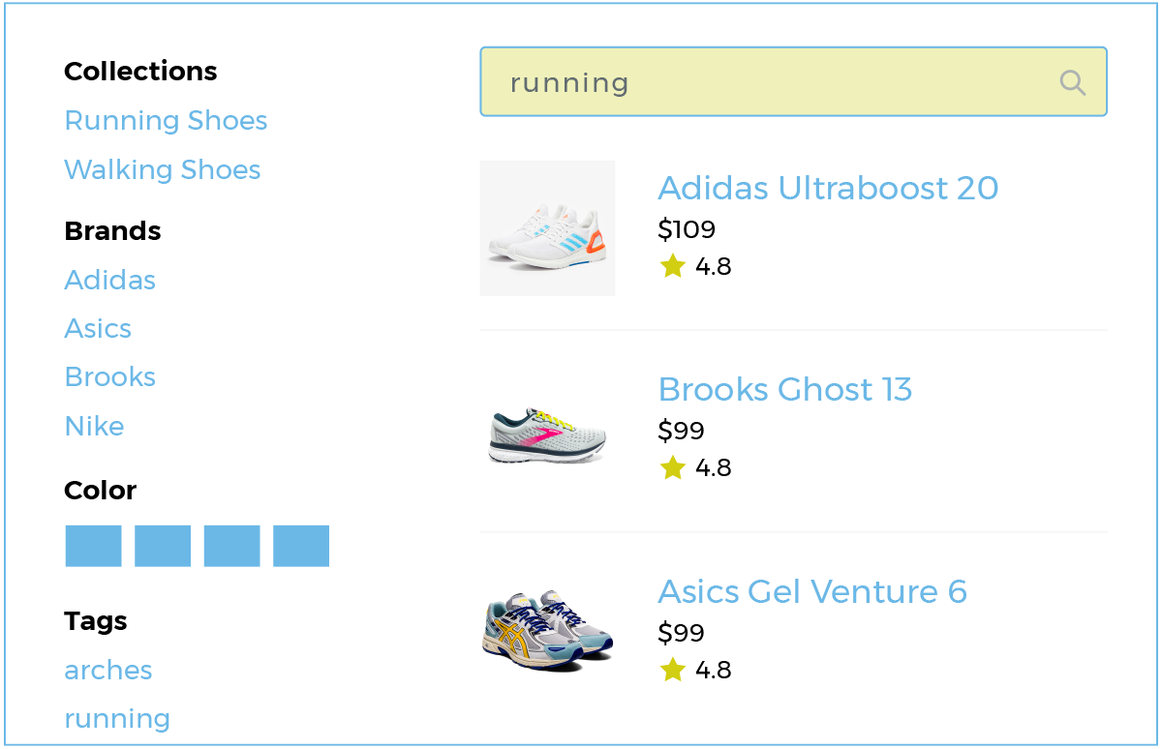
Task: Click the star icon under Brooks Ghost 13
Action: (672, 468)
